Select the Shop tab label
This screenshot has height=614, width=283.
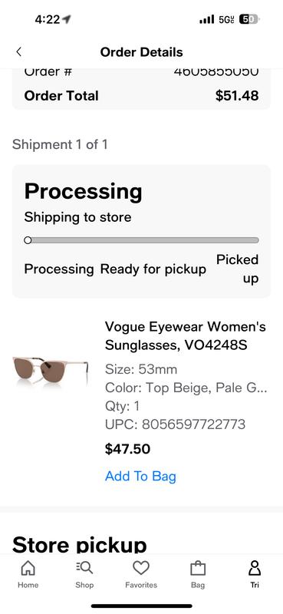tap(84, 585)
